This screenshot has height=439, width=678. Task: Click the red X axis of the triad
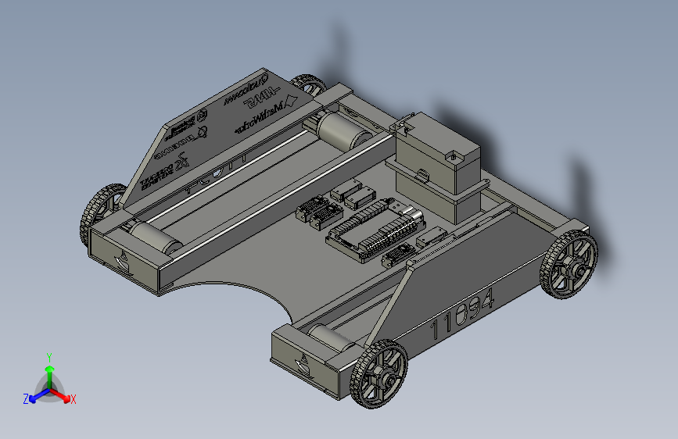click(x=62, y=396)
